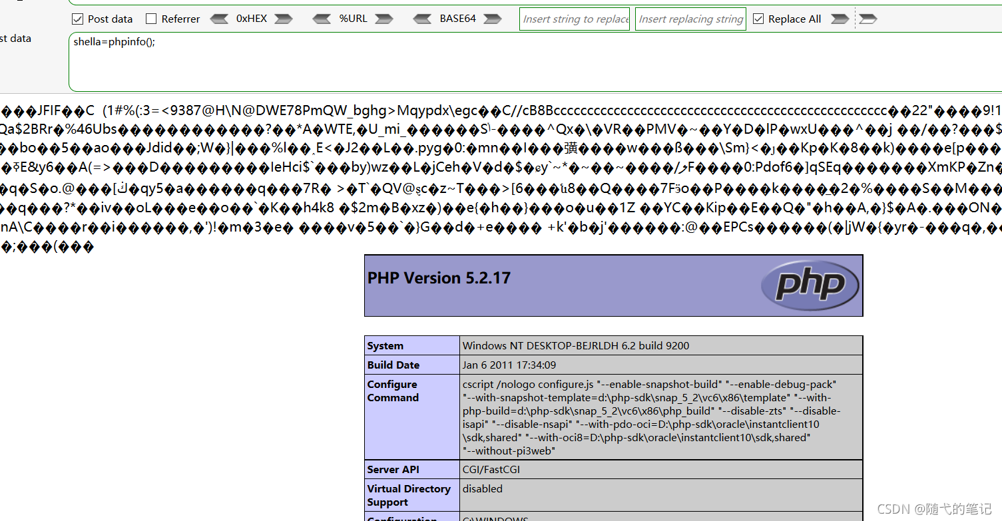Click the 'Server API' row label
The width and height of the screenshot is (1002, 521).
click(393, 469)
